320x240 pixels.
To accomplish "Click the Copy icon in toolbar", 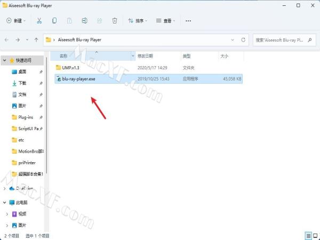I will click(x=54, y=21).
